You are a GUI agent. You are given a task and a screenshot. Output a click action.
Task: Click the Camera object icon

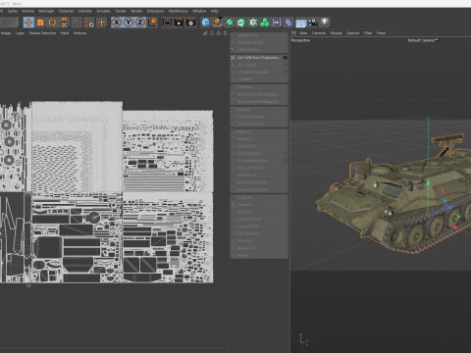coord(313,23)
